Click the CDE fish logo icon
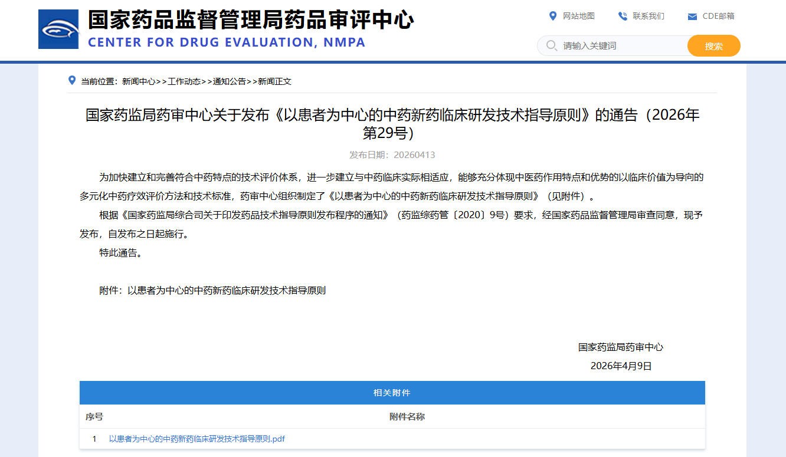The height and width of the screenshot is (457, 786). [x=58, y=29]
